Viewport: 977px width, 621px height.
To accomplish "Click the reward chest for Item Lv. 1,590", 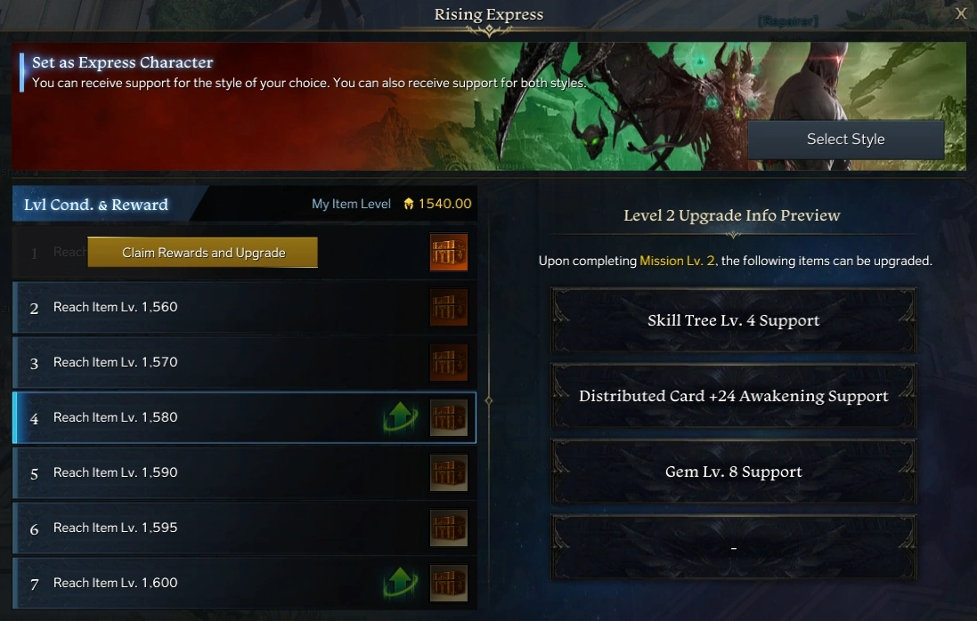I will click(x=449, y=473).
